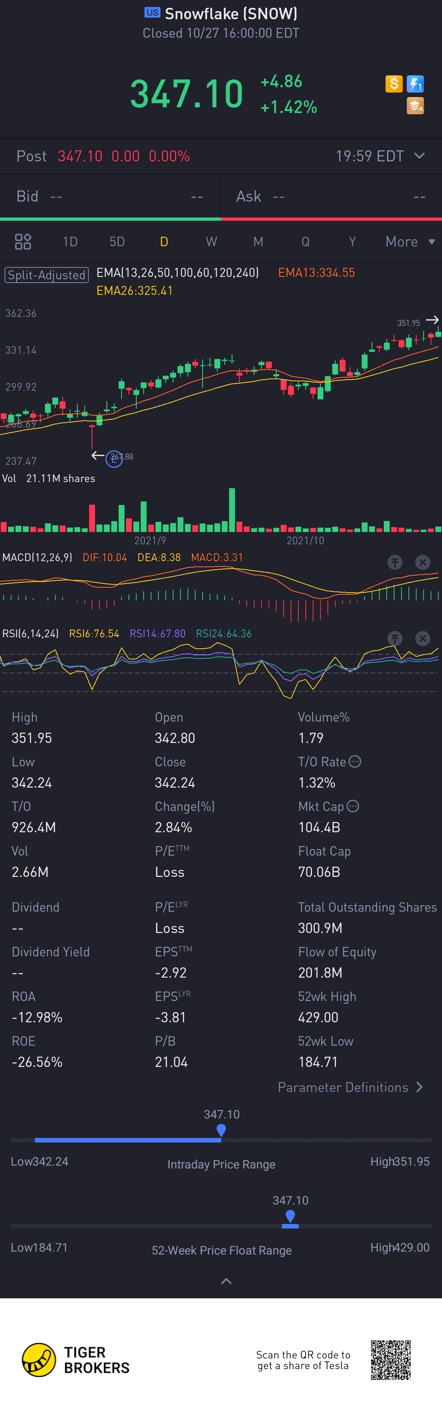Tap the US market badge by Snowflake

pyautogui.click(x=152, y=12)
